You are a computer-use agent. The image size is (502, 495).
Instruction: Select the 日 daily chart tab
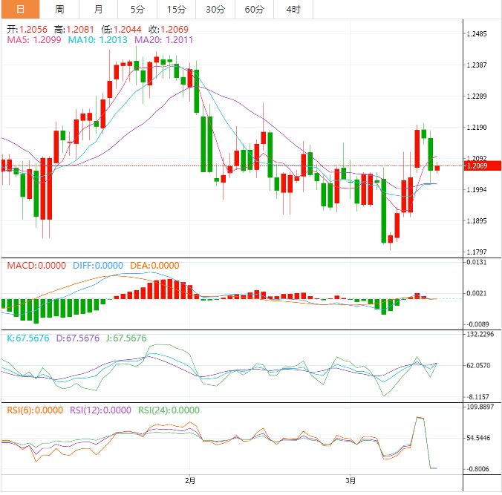[21, 10]
